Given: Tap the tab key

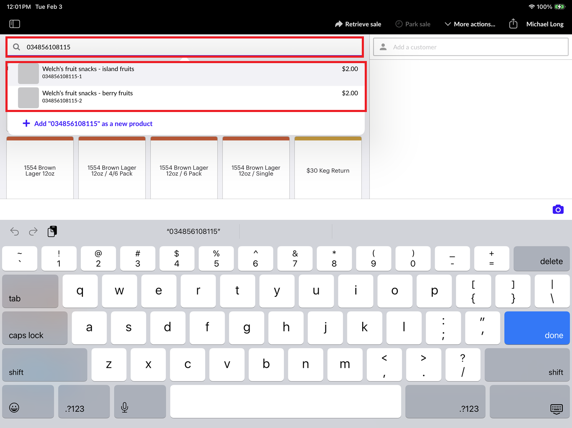Looking at the screenshot, I should point(30,291).
